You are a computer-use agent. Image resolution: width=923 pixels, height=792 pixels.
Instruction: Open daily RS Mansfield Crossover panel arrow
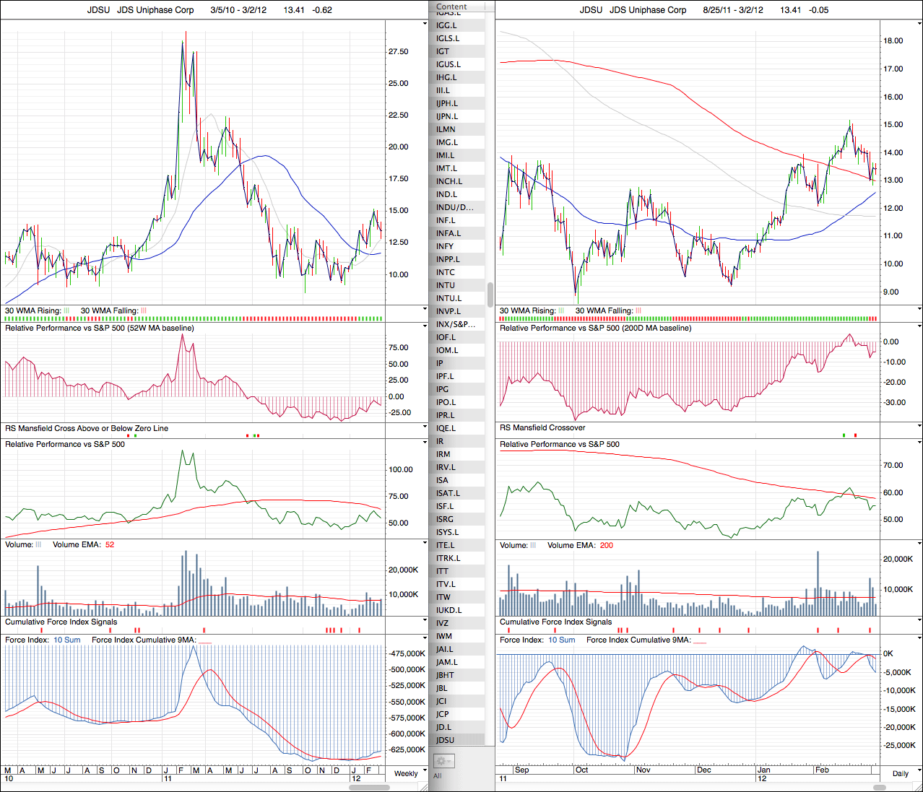[x=919, y=427]
